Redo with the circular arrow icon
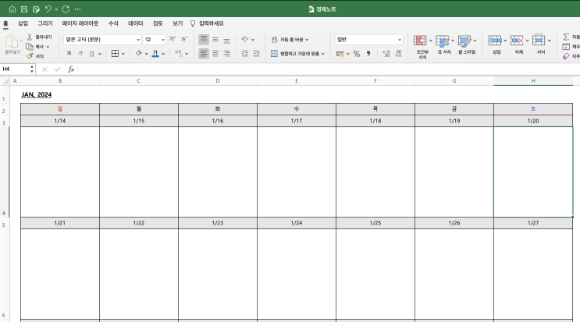 [x=66, y=9]
